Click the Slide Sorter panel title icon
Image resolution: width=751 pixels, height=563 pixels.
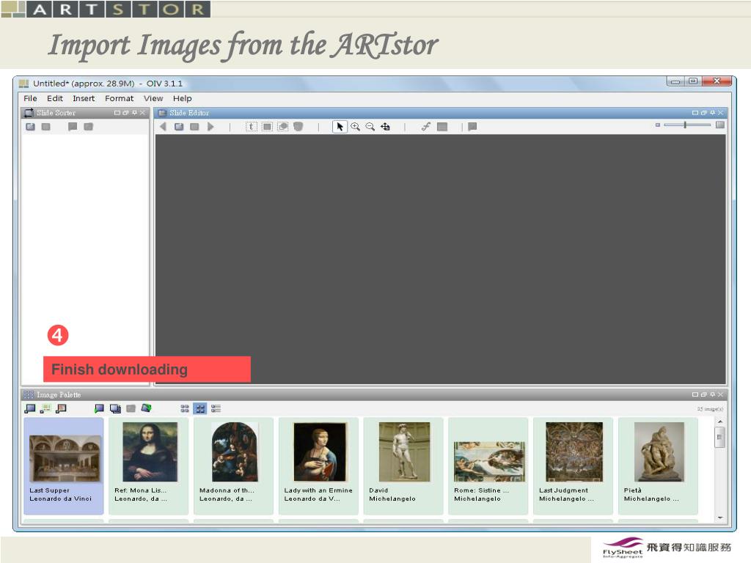(x=29, y=112)
